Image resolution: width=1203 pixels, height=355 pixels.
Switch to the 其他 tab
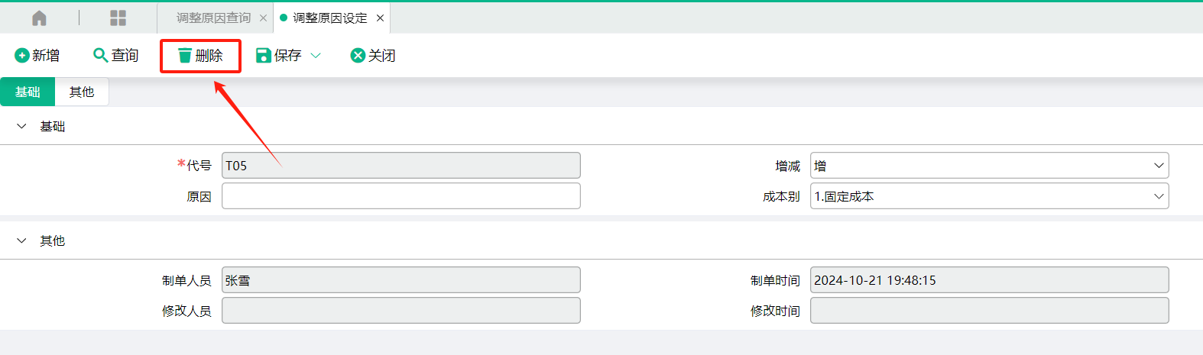(82, 92)
